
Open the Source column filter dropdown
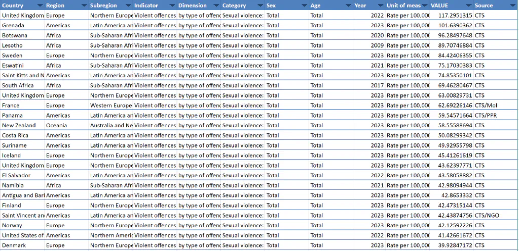click(x=512, y=6)
